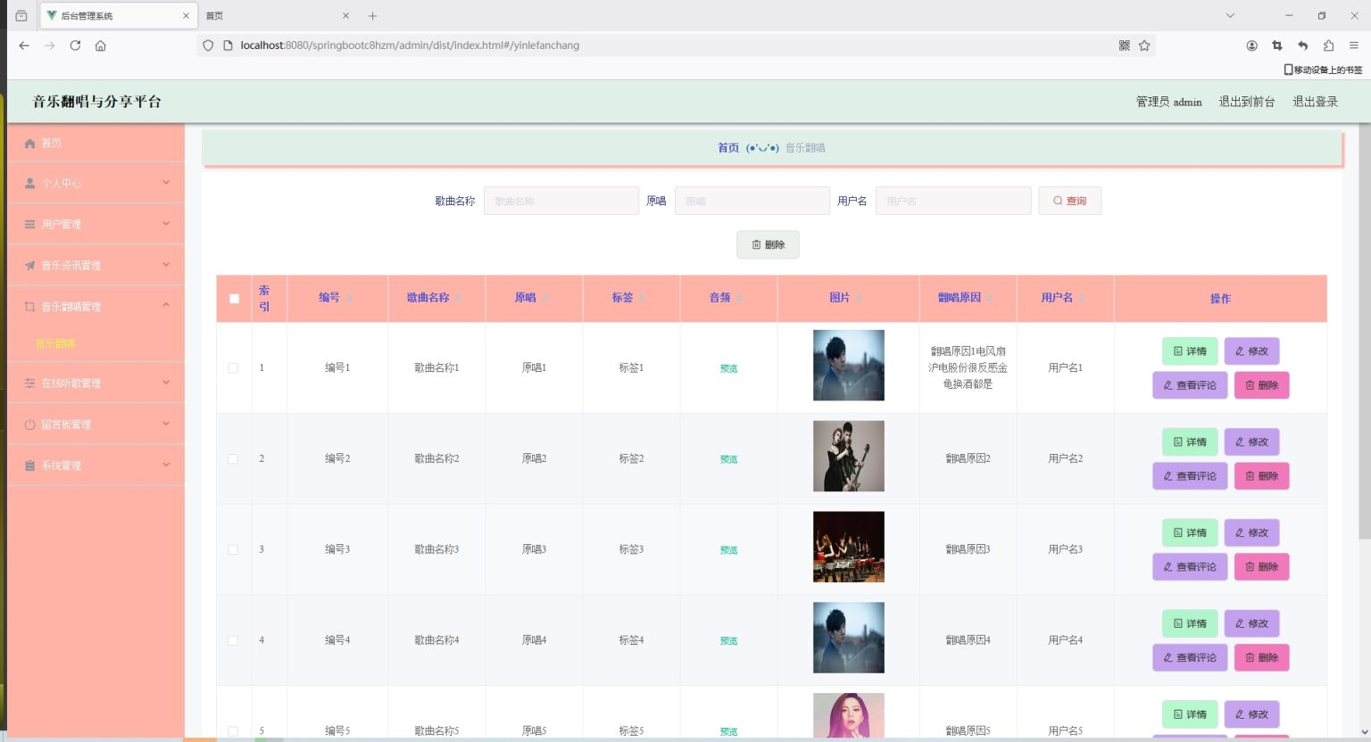This screenshot has height=742, width=1371.
Task: Sort by 编号 column header
Action: pyautogui.click(x=337, y=298)
